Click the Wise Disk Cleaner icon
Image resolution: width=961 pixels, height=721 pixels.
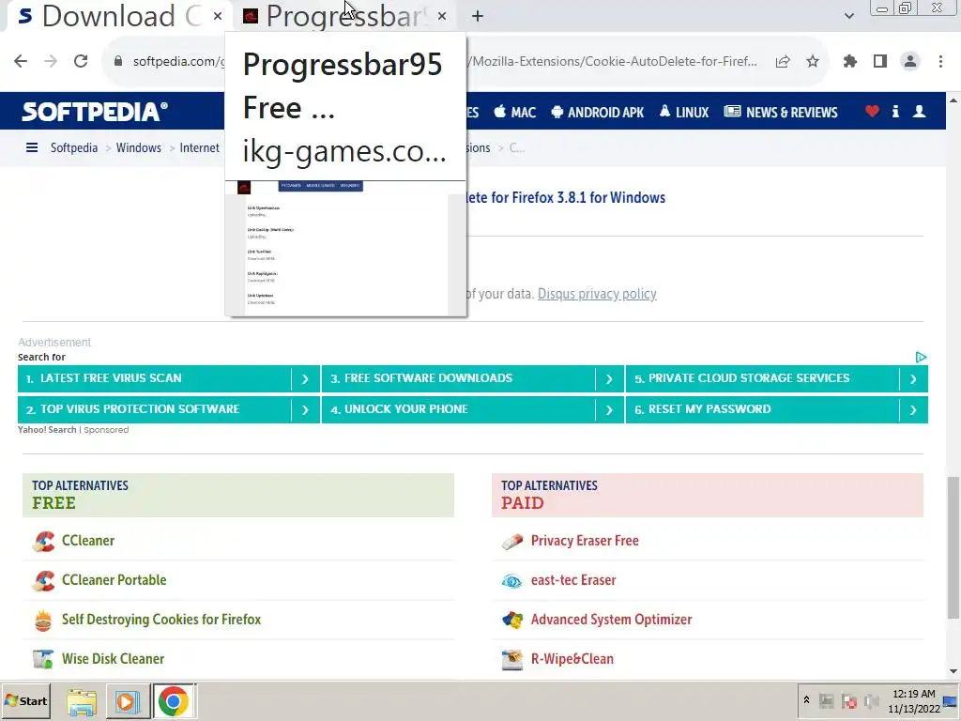(43, 660)
